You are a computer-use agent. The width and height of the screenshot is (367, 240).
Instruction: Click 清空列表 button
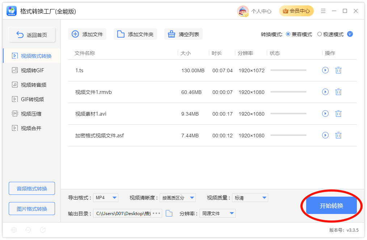[x=183, y=34]
